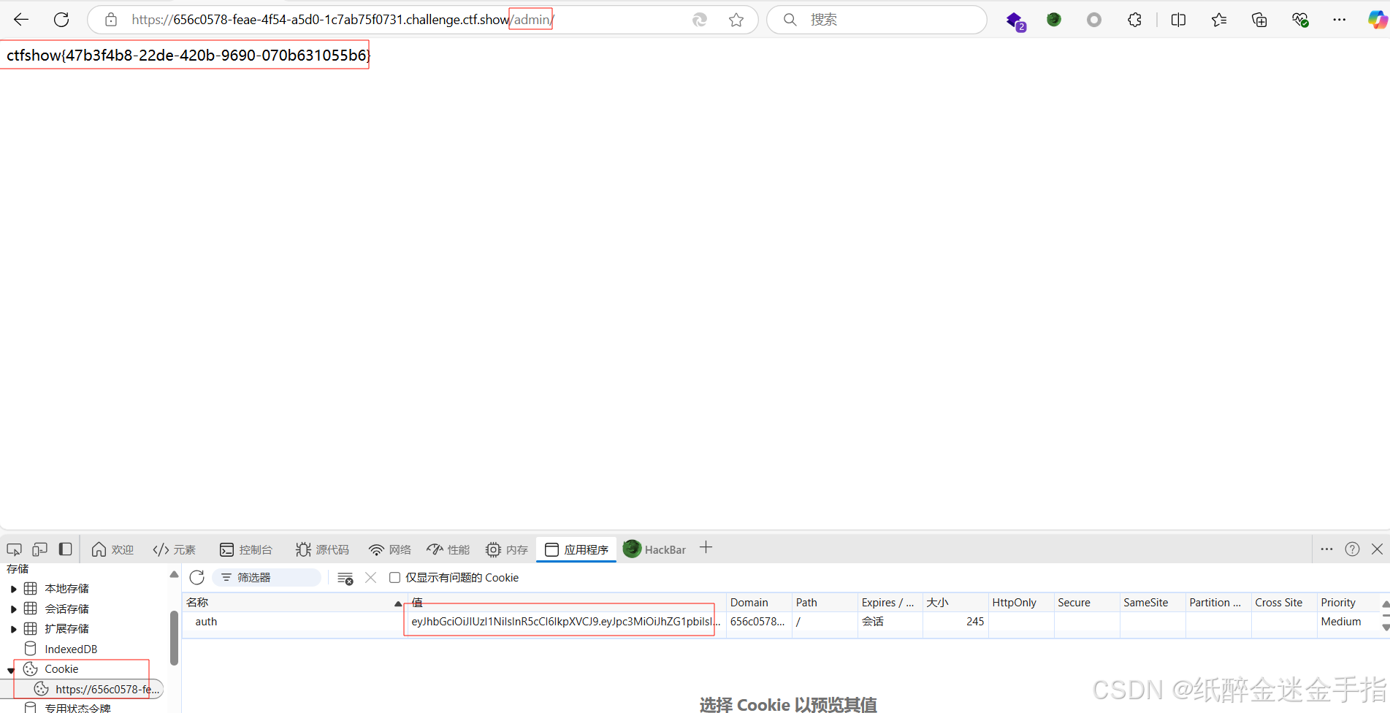Clear all cookies with the clear-list icon
The height and width of the screenshot is (713, 1390).
pos(345,577)
